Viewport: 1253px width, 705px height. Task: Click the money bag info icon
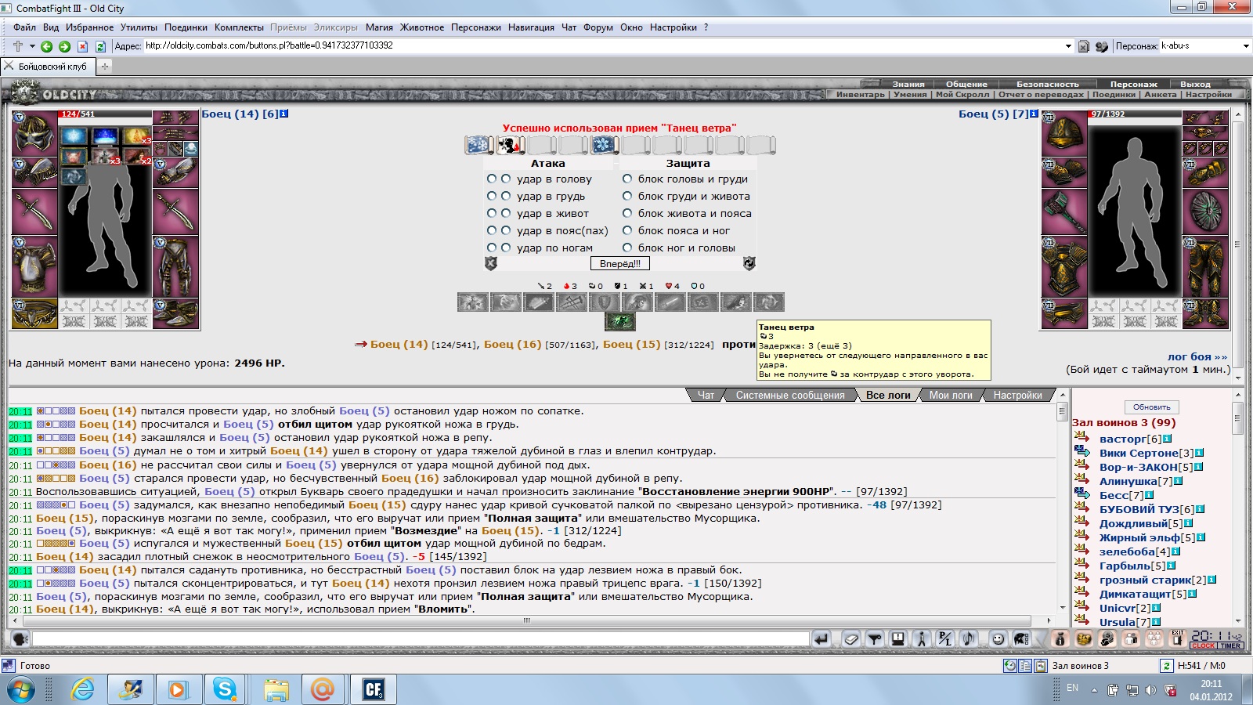[1060, 639]
